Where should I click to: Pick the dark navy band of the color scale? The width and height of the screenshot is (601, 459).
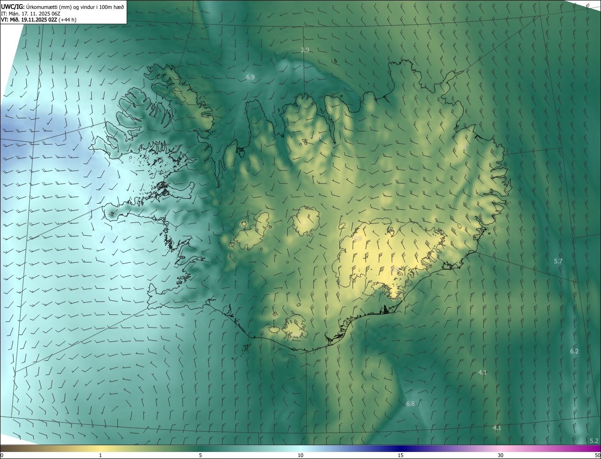click(x=401, y=448)
